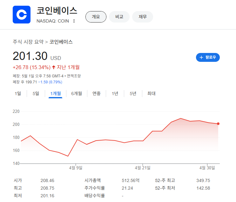This screenshot has height=202, width=236.
Task: Click the 52-주 최저 value 142.58
Action: (203, 188)
